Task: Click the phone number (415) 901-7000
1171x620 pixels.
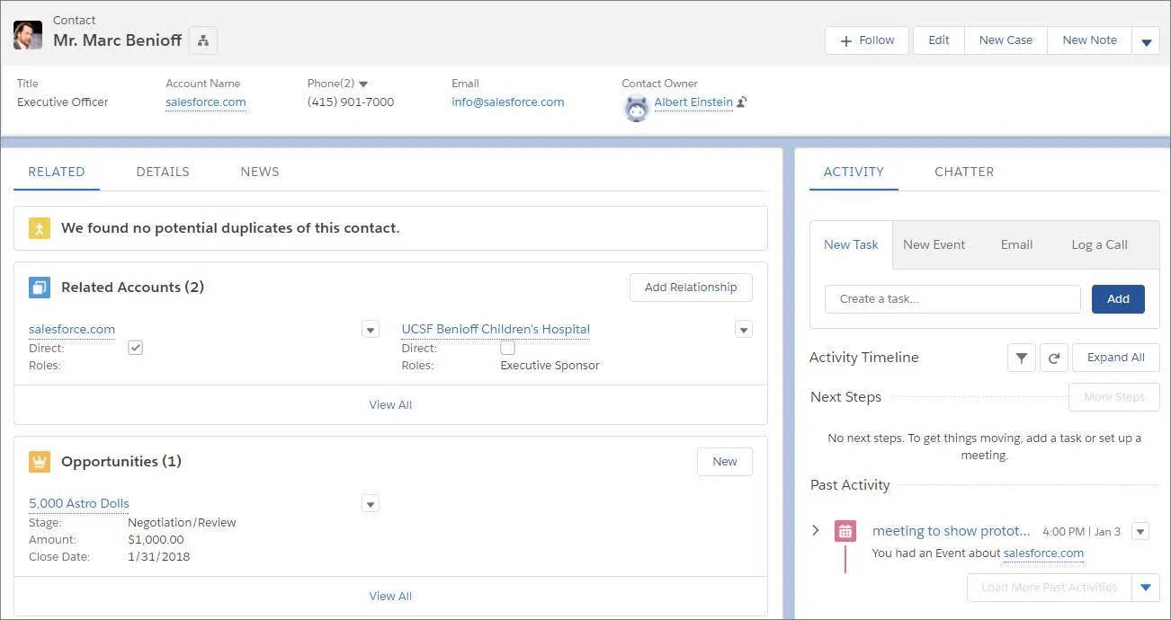Action: pyautogui.click(x=351, y=102)
